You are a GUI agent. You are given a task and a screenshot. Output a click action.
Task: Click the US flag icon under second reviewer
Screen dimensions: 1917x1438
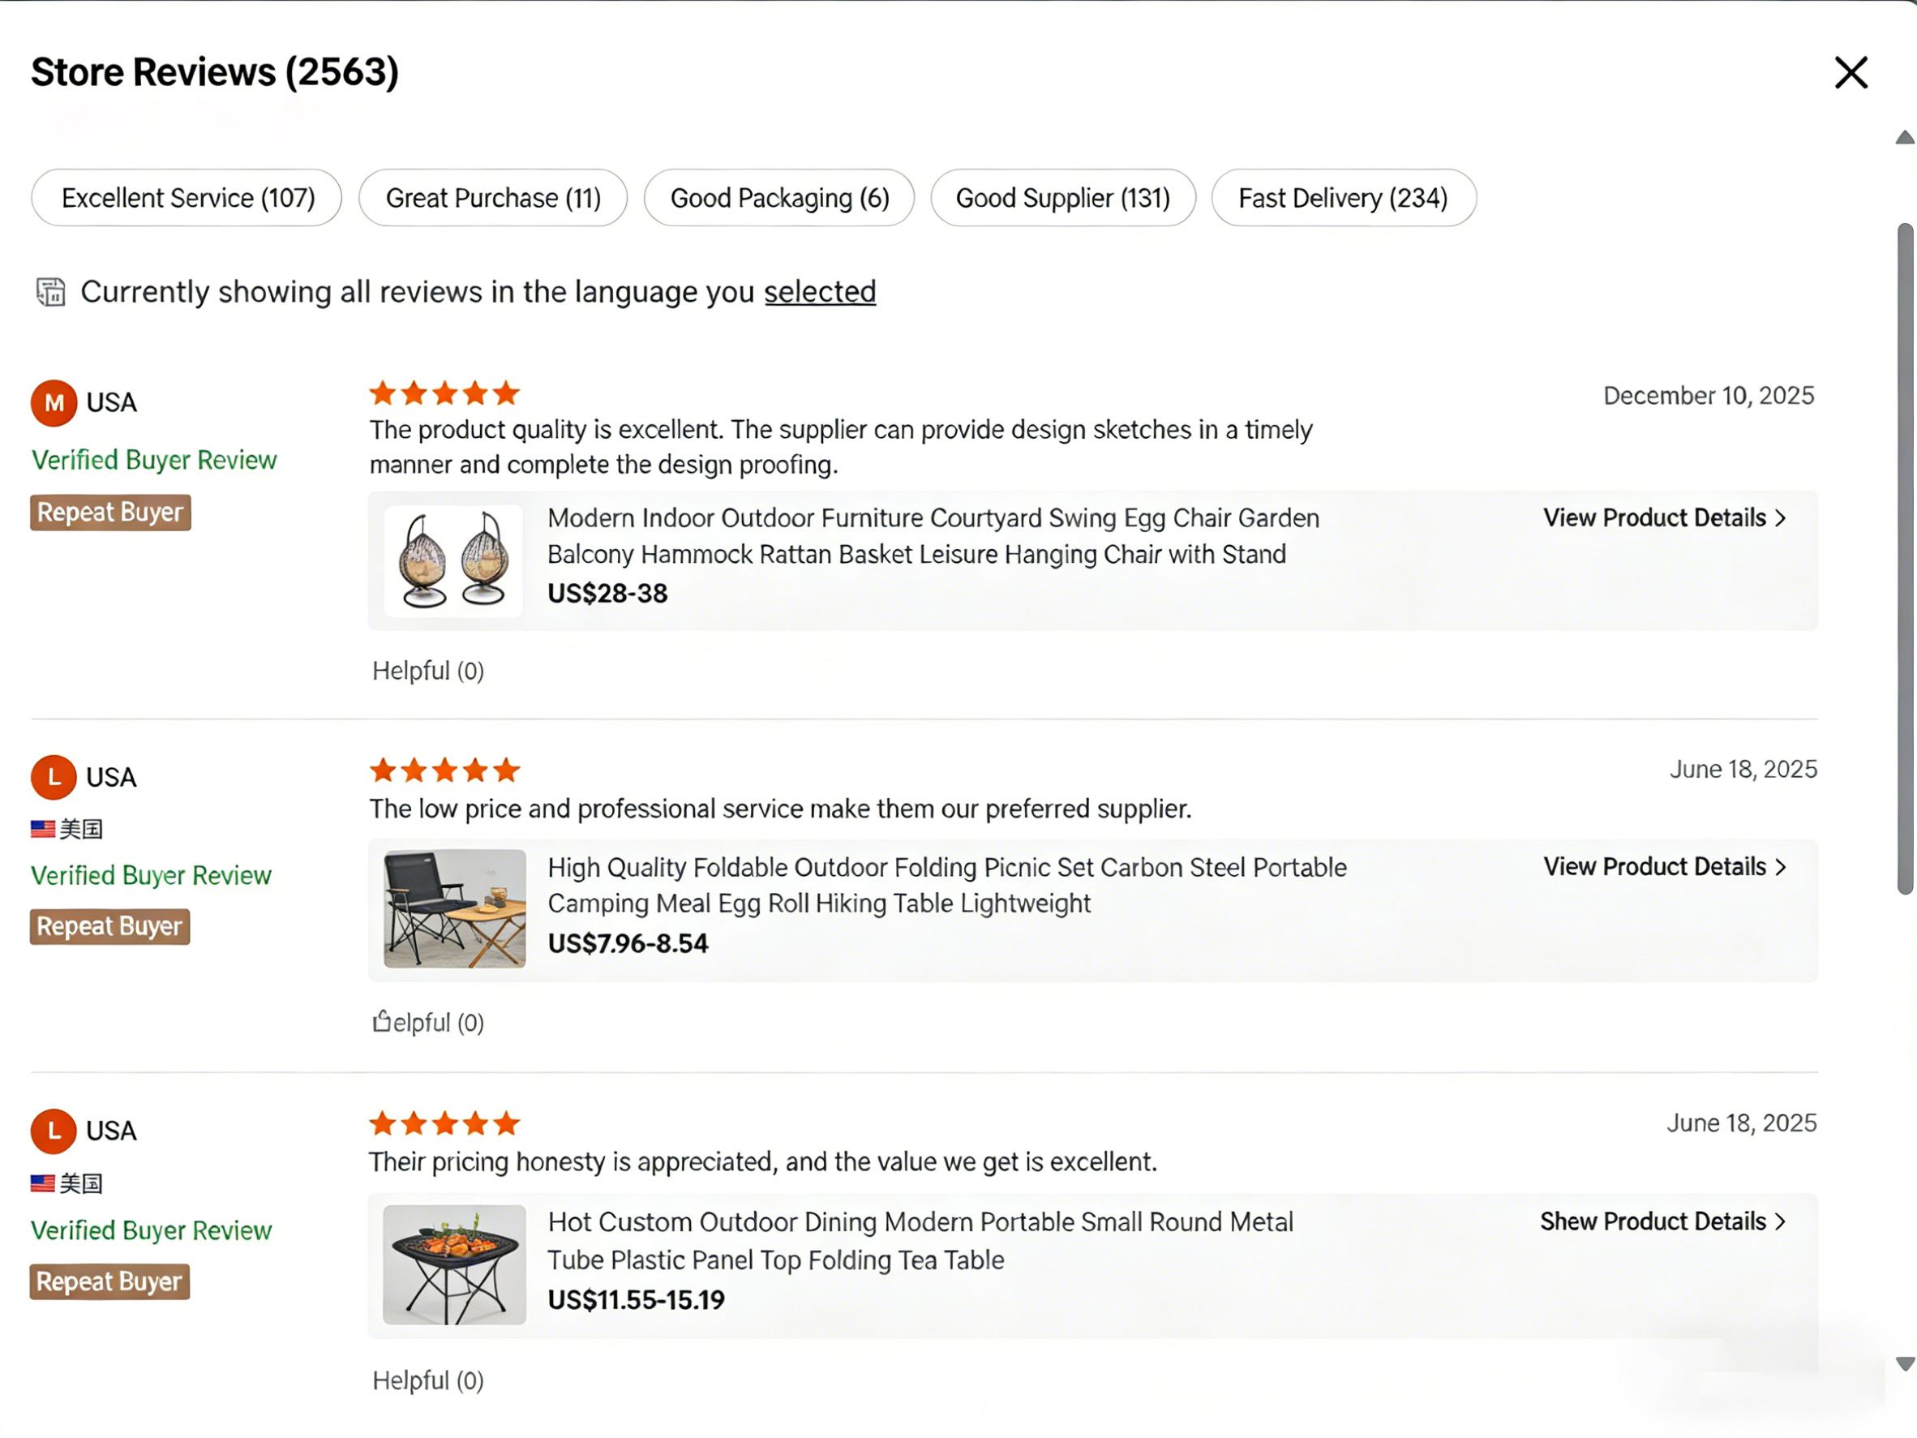click(x=42, y=830)
